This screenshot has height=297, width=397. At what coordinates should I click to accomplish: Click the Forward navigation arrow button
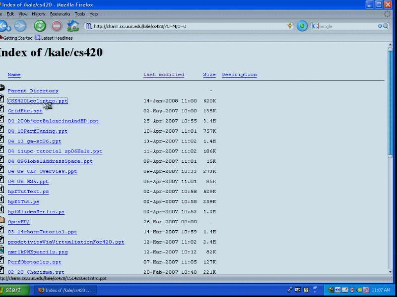tap(20, 26)
